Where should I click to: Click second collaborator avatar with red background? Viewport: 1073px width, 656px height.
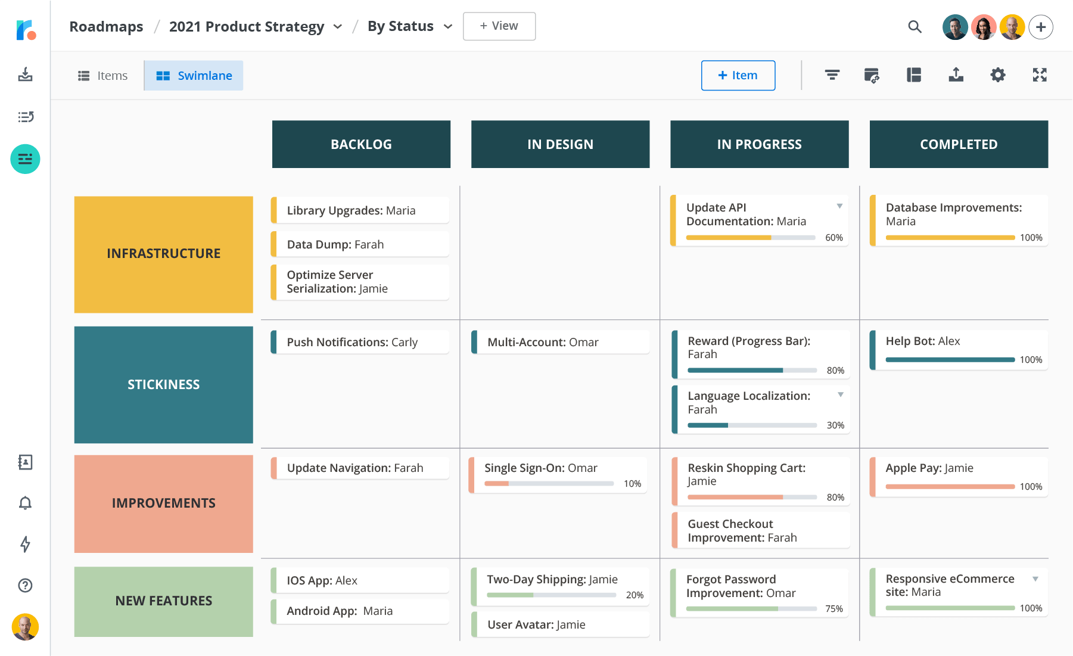[x=984, y=27]
